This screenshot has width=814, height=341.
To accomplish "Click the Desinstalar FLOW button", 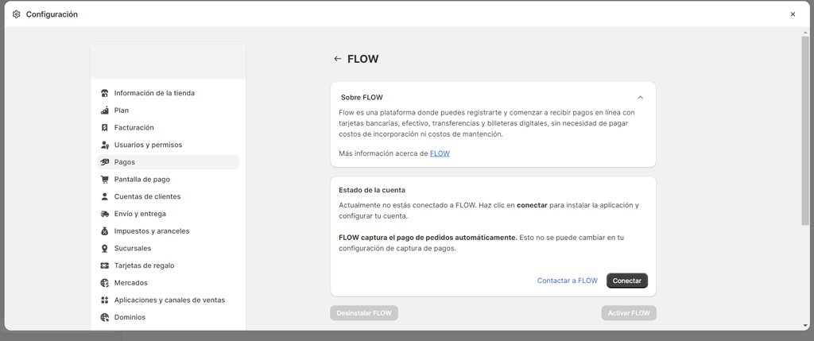I will point(364,313).
